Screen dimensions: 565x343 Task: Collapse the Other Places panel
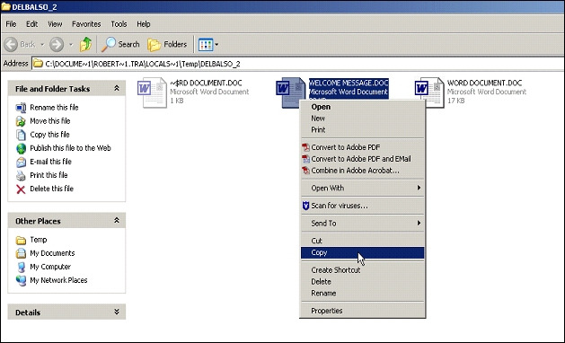(x=117, y=221)
